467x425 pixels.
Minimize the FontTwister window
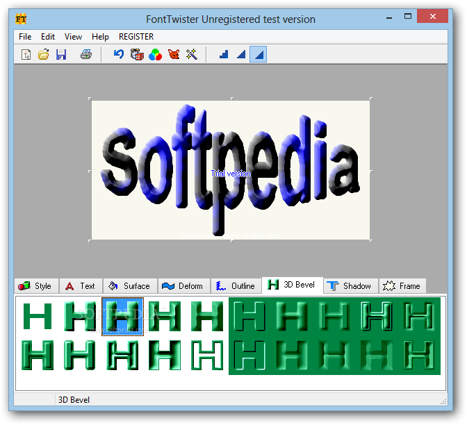[x=388, y=17]
